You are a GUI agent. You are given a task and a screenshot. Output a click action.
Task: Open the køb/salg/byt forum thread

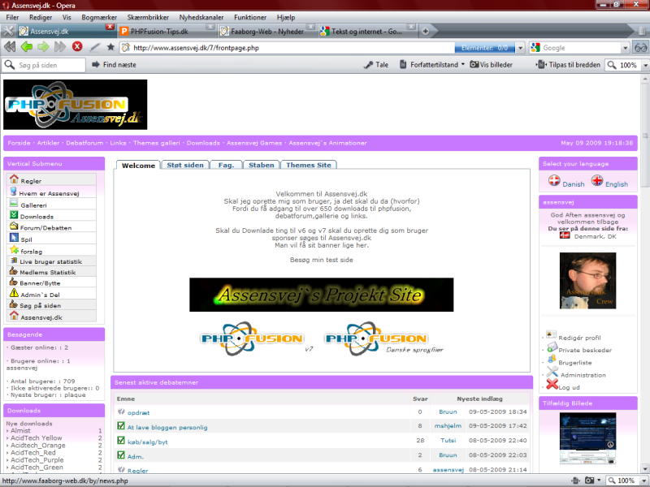pos(148,442)
